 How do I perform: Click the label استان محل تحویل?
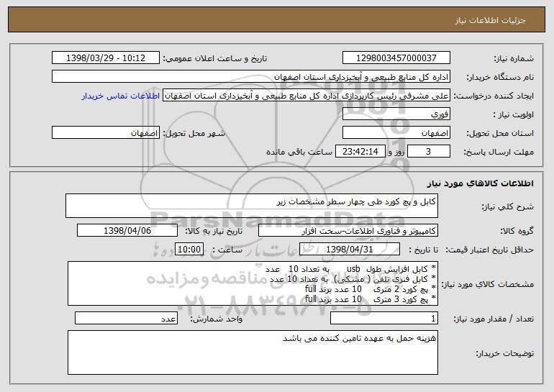(x=500, y=134)
